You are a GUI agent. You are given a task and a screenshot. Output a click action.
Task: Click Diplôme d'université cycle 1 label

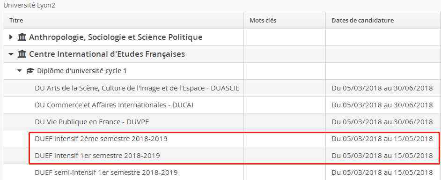click(82, 71)
